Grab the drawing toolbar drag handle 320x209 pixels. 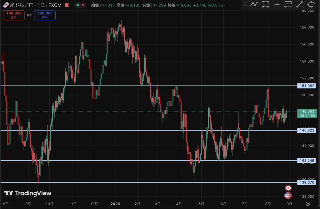[245, 4]
